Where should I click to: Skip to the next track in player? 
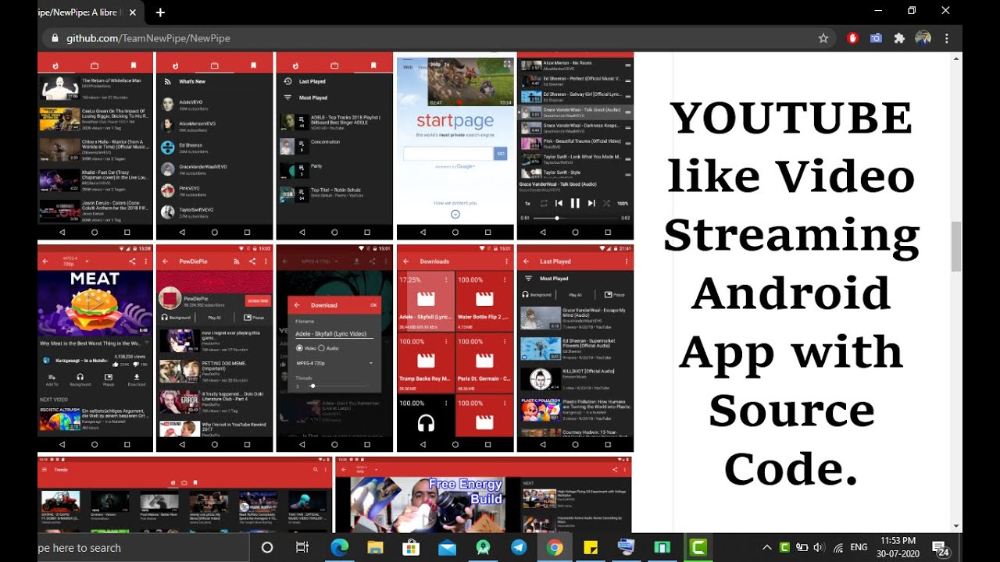(x=591, y=203)
